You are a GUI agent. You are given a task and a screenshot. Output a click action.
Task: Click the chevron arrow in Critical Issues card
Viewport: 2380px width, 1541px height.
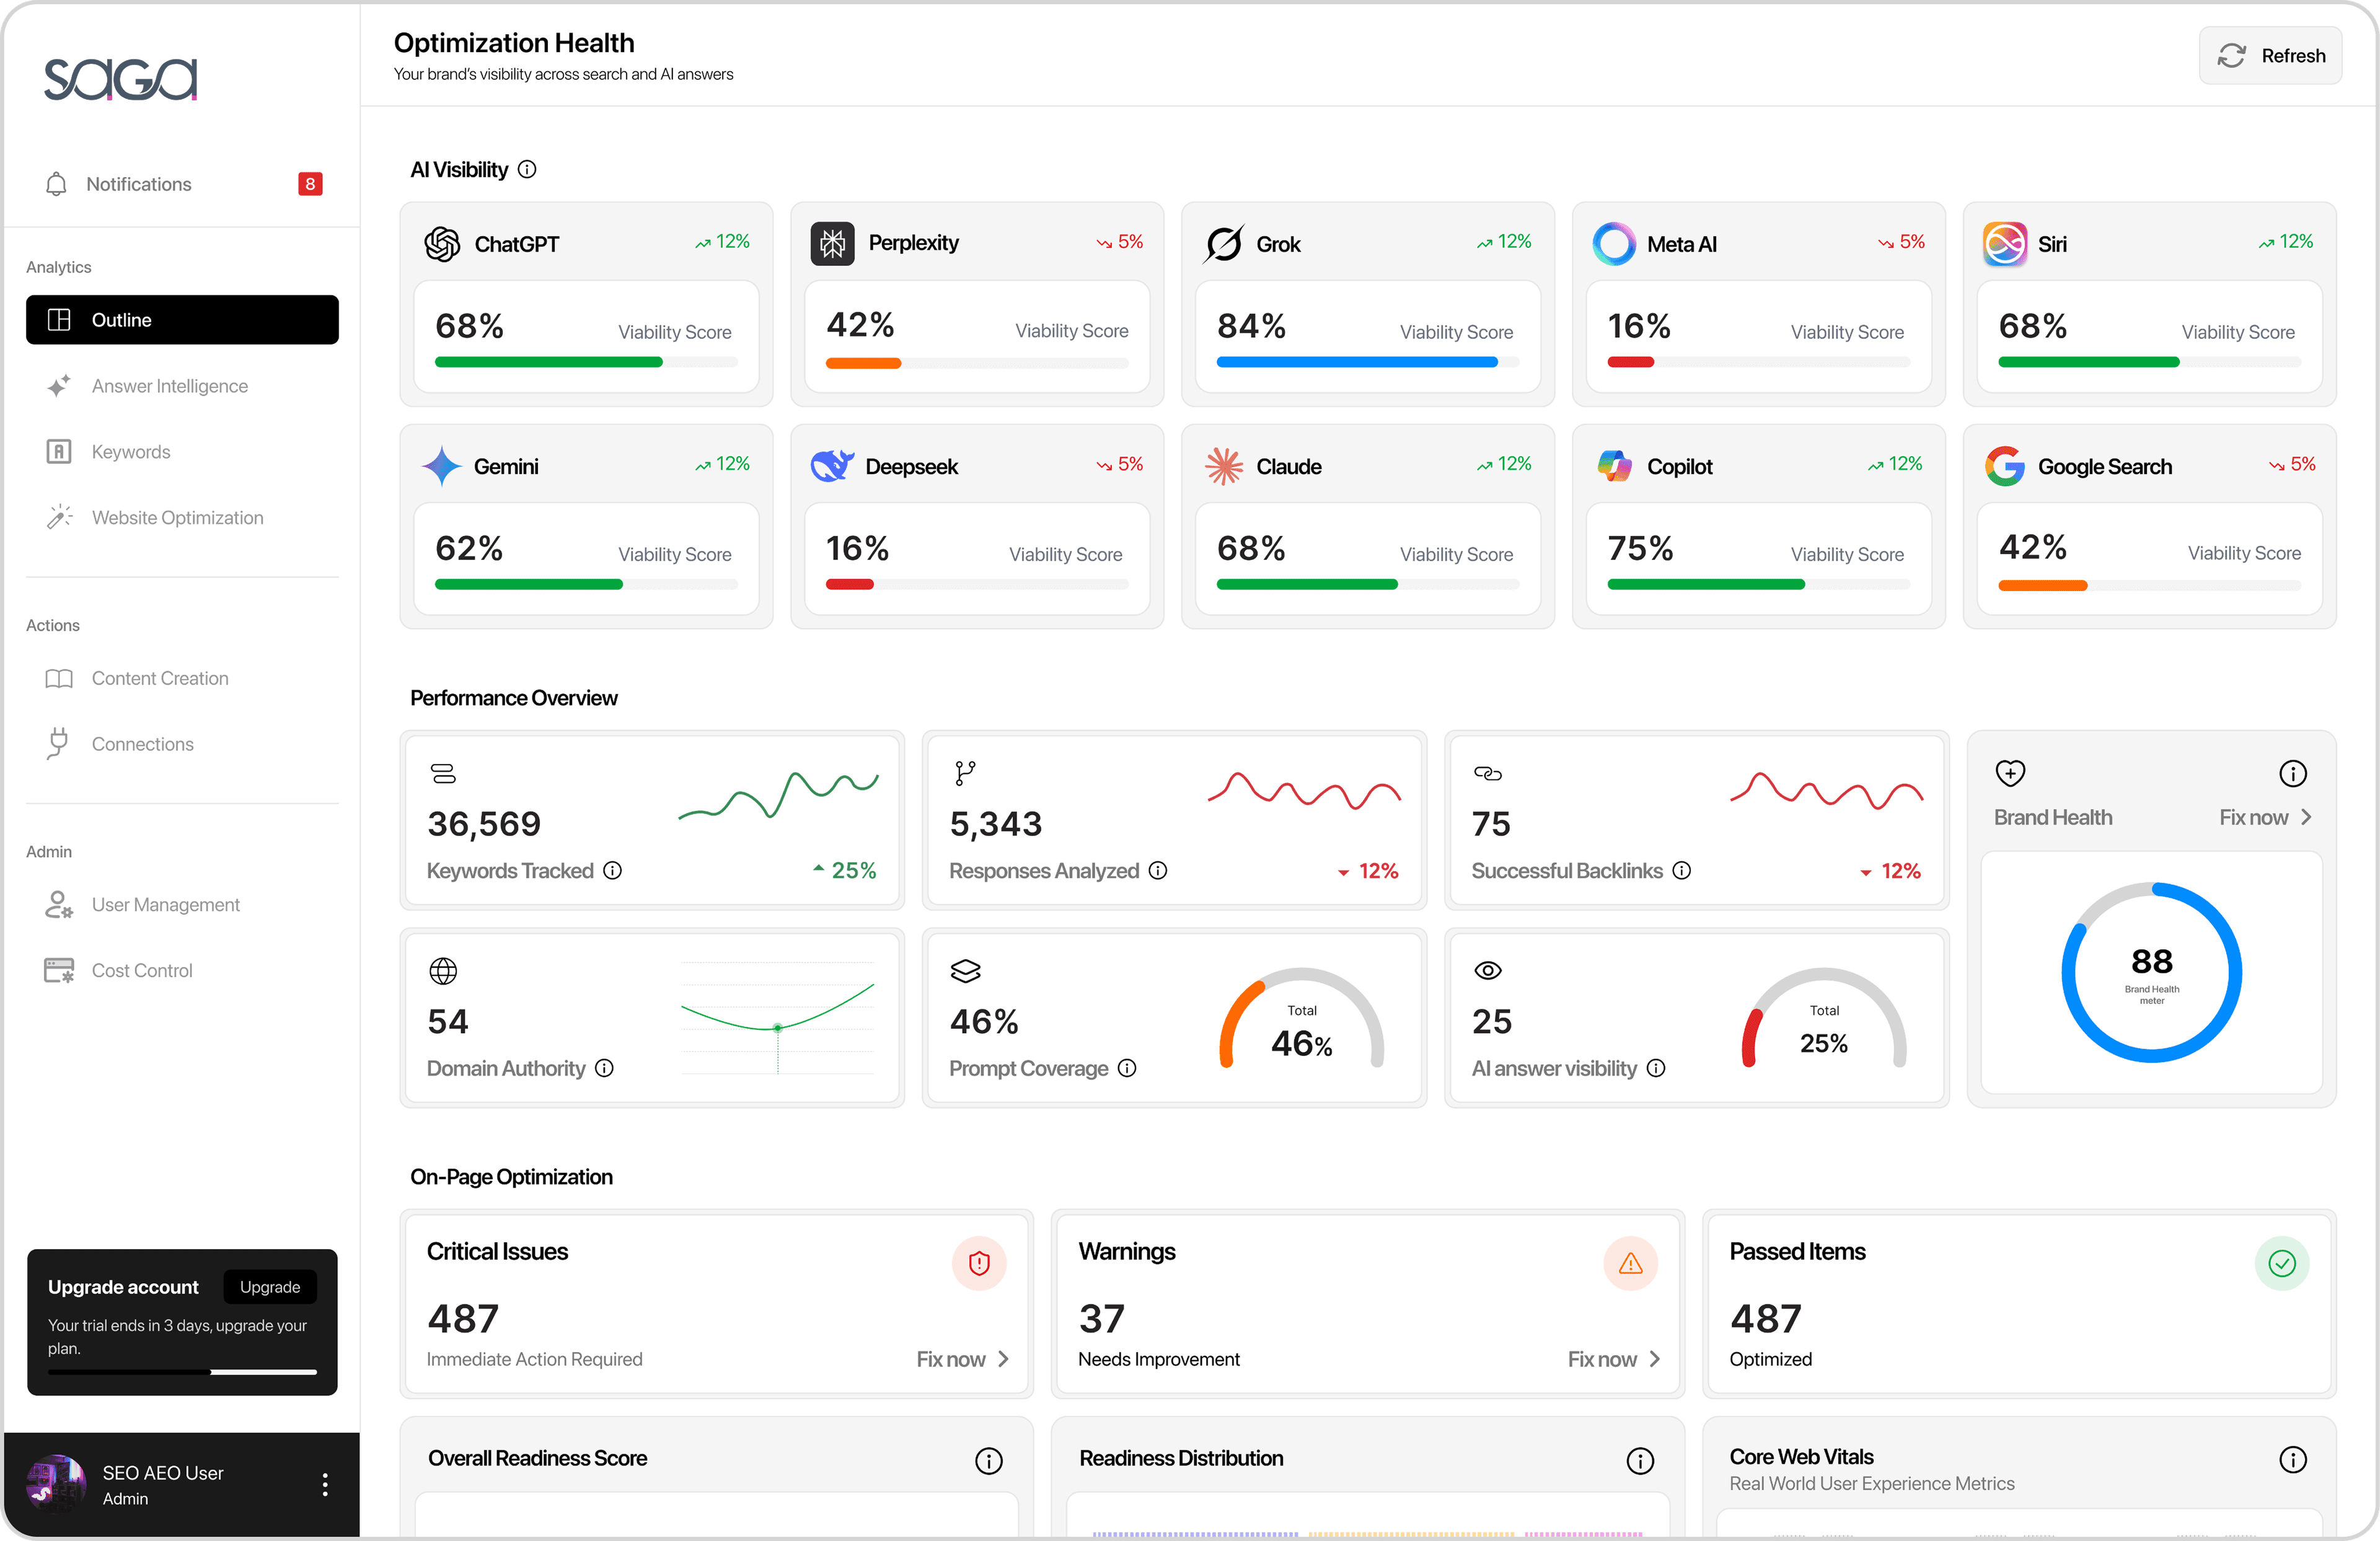click(1003, 1359)
